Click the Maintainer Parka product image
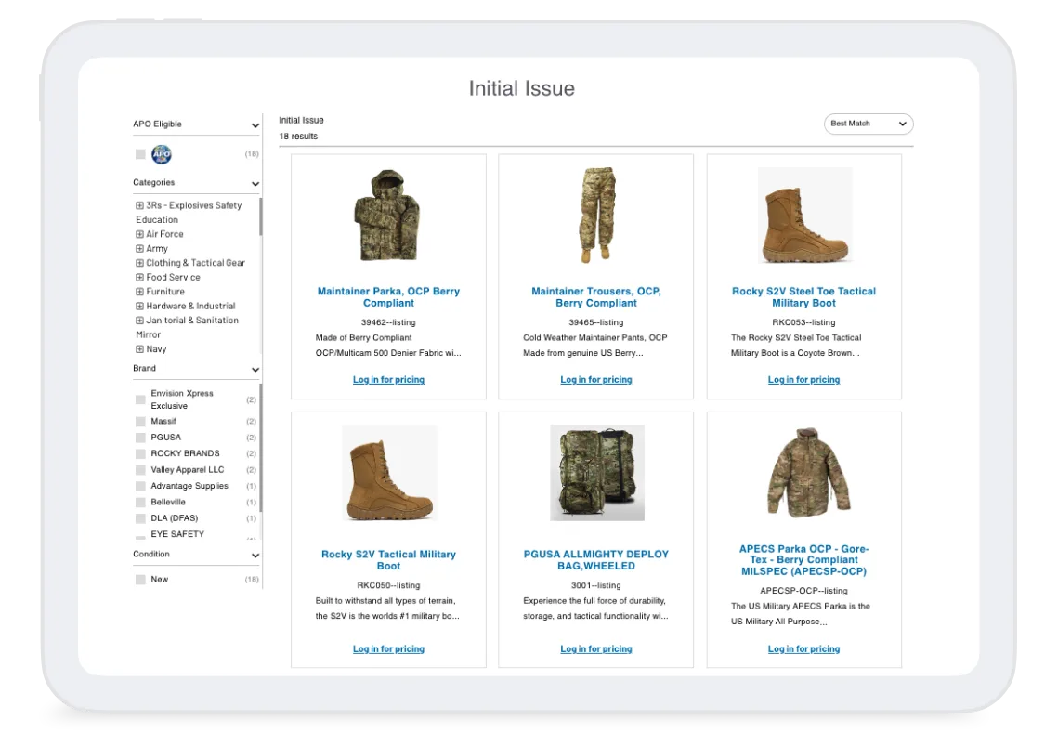This screenshot has width=1058, height=746. click(x=388, y=216)
